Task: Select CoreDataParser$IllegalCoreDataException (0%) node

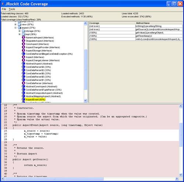Action: [x=49, y=54]
